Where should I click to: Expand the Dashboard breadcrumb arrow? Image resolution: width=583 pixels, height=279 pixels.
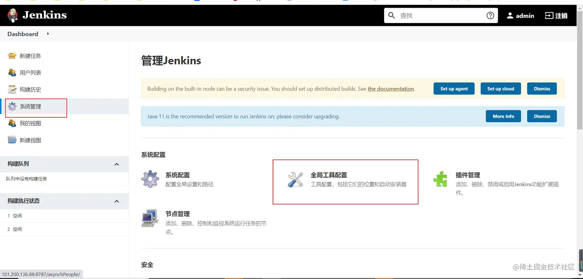[x=48, y=34]
